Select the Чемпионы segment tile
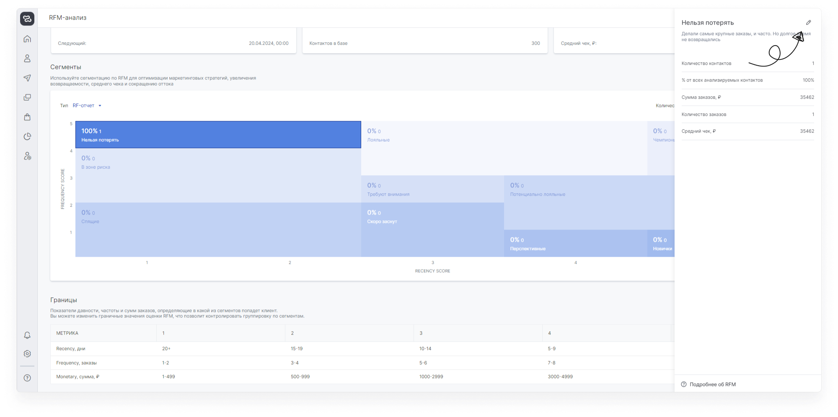The image size is (838, 417). (x=661, y=148)
